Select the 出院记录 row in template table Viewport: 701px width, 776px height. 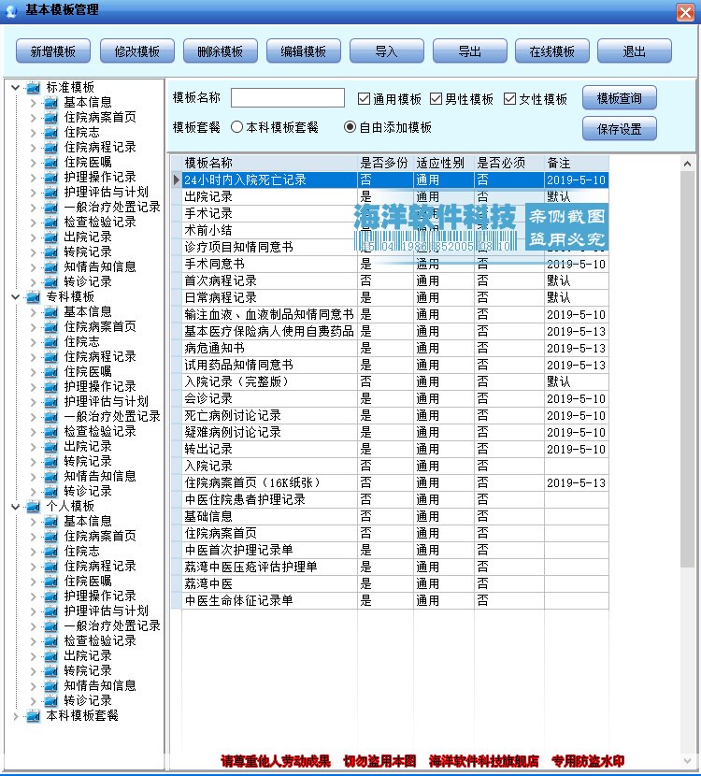pyautogui.click(x=394, y=196)
